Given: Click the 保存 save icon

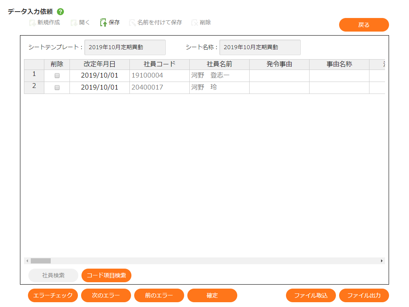Looking at the screenshot, I should click(103, 23).
